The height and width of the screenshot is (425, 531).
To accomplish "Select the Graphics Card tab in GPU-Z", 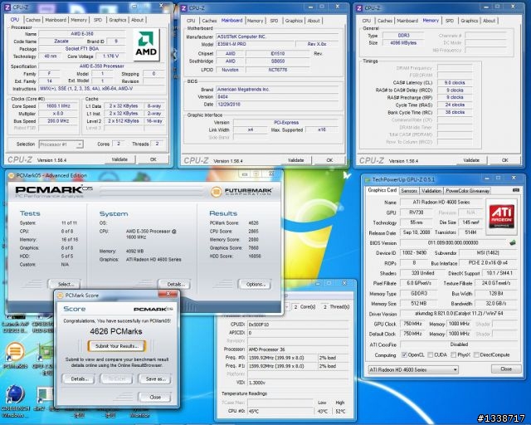I will tap(382, 190).
